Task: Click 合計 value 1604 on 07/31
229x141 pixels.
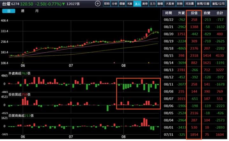Action: tap(220, 135)
